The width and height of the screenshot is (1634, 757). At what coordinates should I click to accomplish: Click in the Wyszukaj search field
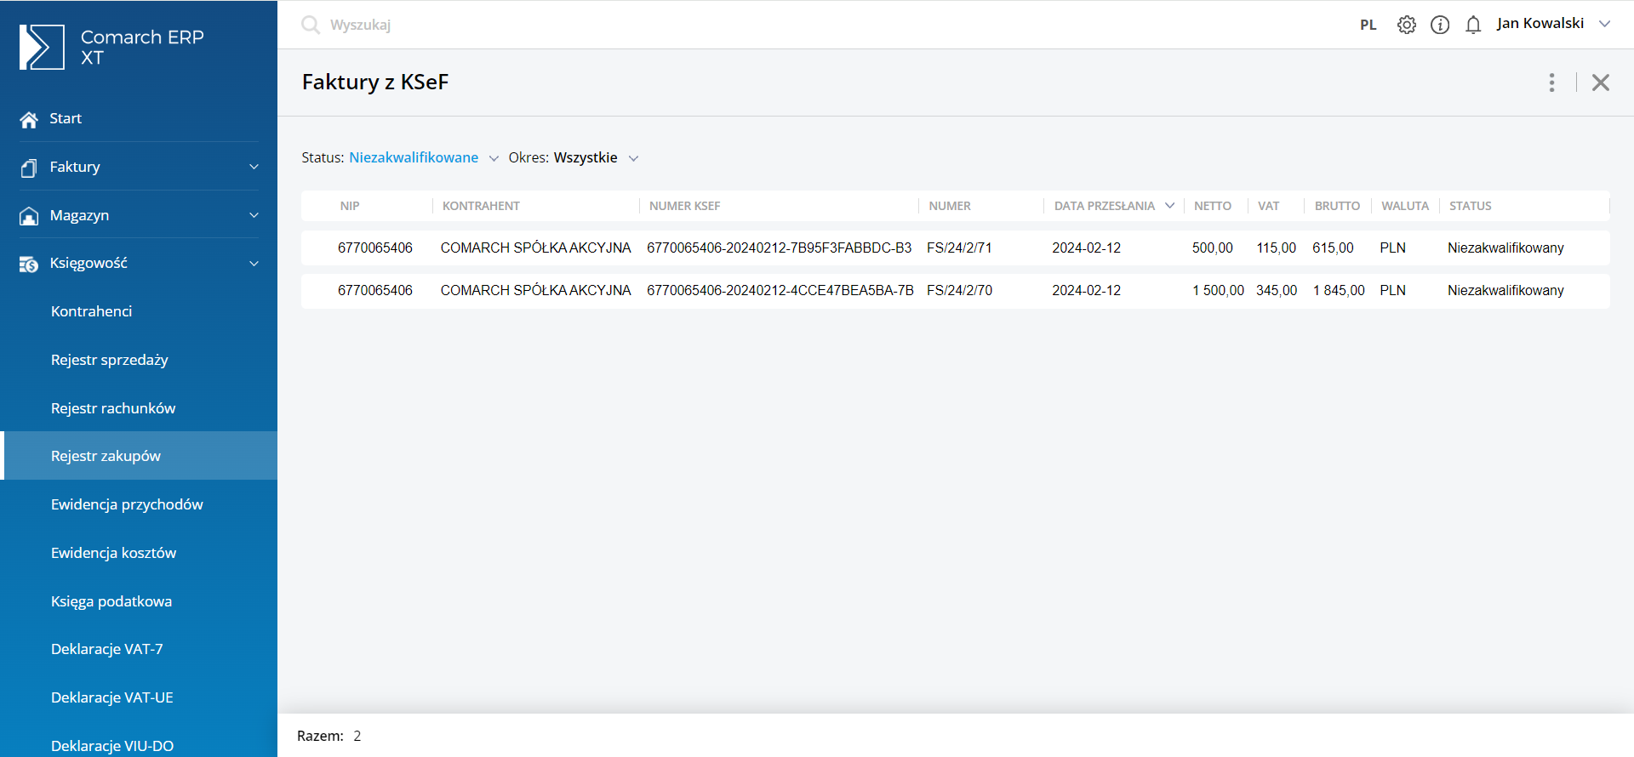(511, 25)
